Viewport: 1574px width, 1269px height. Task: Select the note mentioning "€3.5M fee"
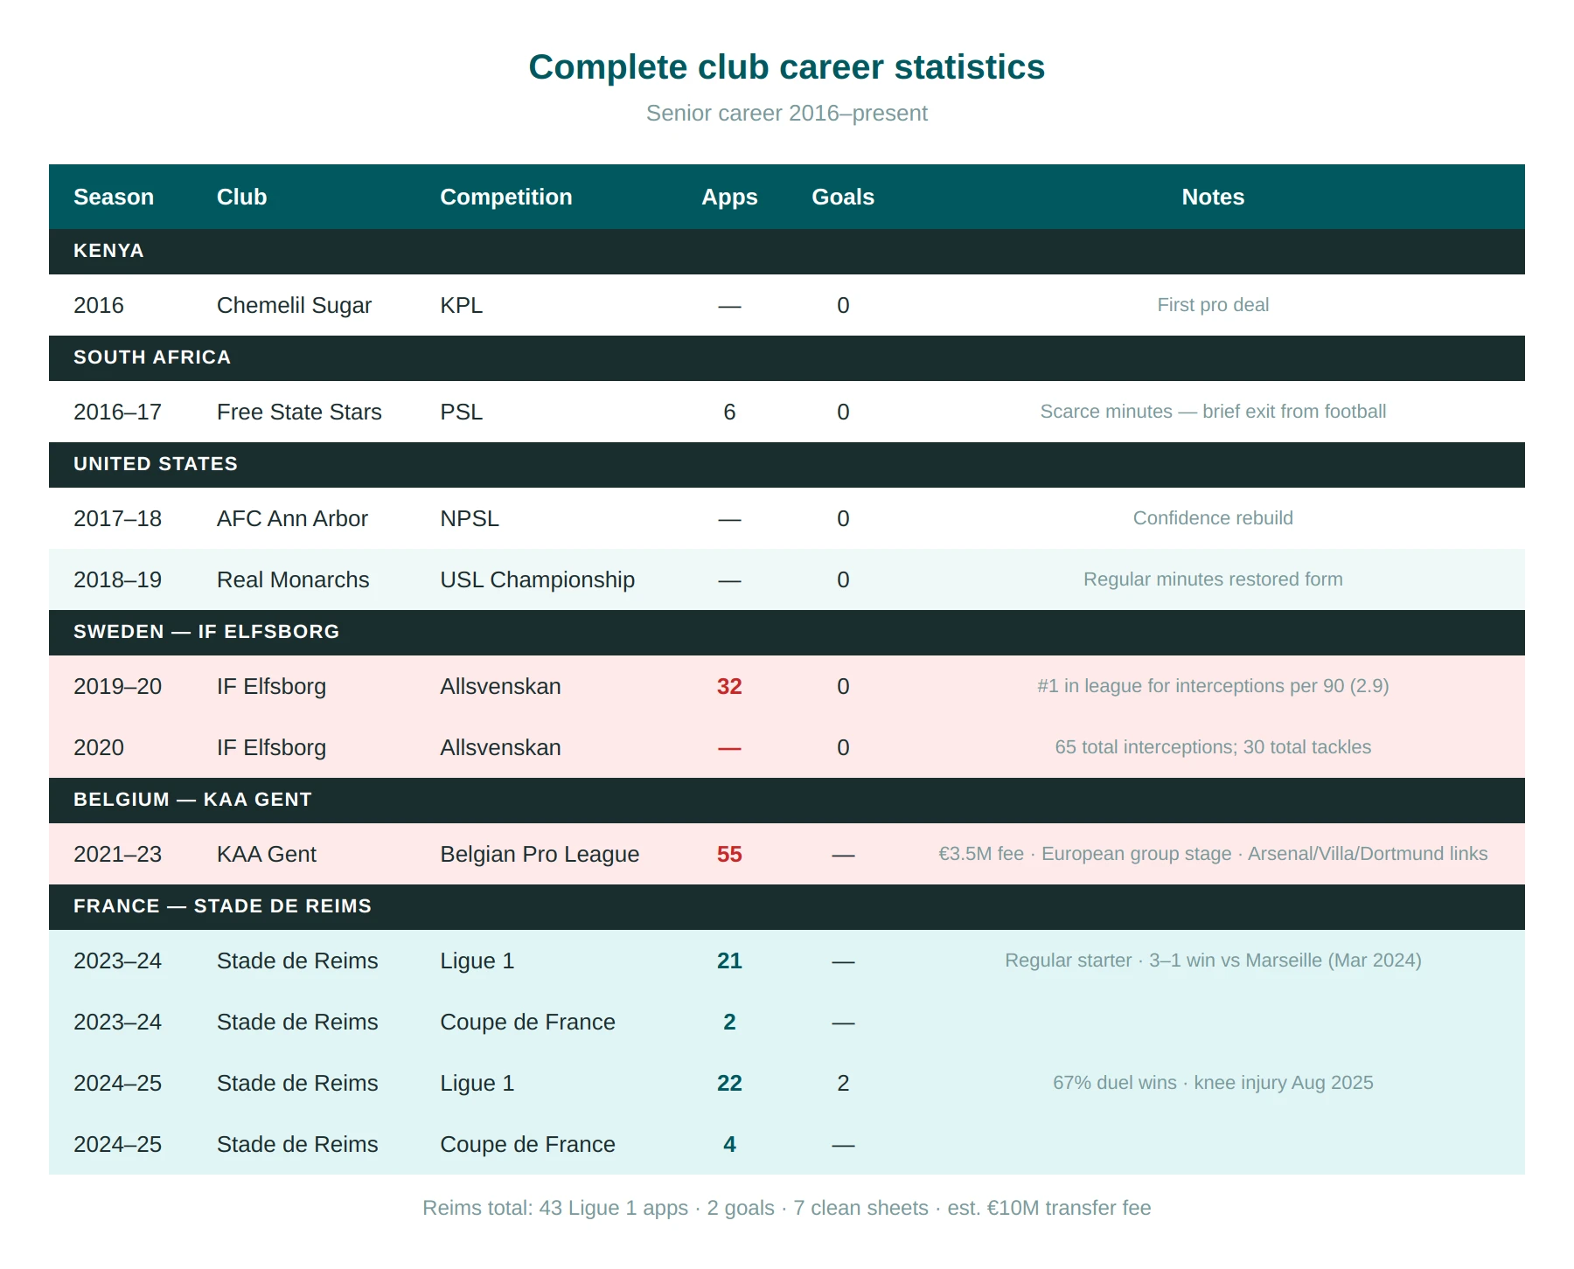(x=1213, y=854)
